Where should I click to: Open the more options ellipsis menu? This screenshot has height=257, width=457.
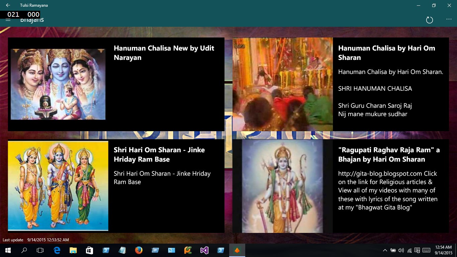pyautogui.click(x=449, y=19)
